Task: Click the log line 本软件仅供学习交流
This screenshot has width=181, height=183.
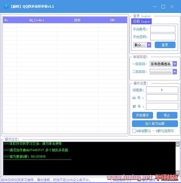Action: (x=33, y=144)
